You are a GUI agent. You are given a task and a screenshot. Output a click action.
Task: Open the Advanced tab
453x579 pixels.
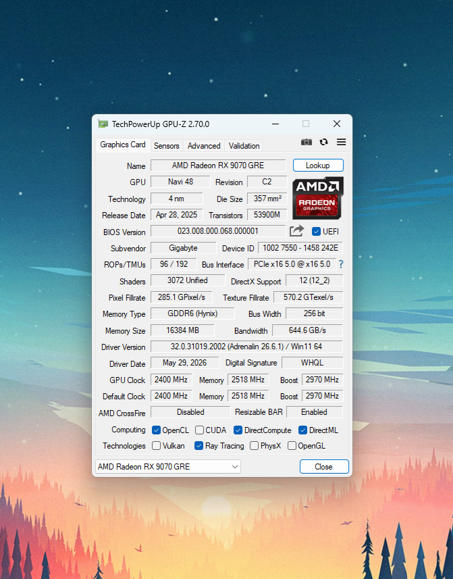coord(204,146)
